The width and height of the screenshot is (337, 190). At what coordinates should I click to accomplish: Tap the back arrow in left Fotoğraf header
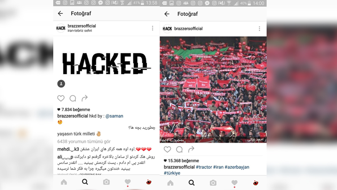[x=60, y=13]
